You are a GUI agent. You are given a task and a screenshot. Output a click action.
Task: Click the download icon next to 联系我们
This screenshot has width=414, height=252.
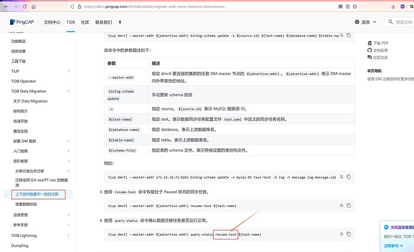pos(120,22)
